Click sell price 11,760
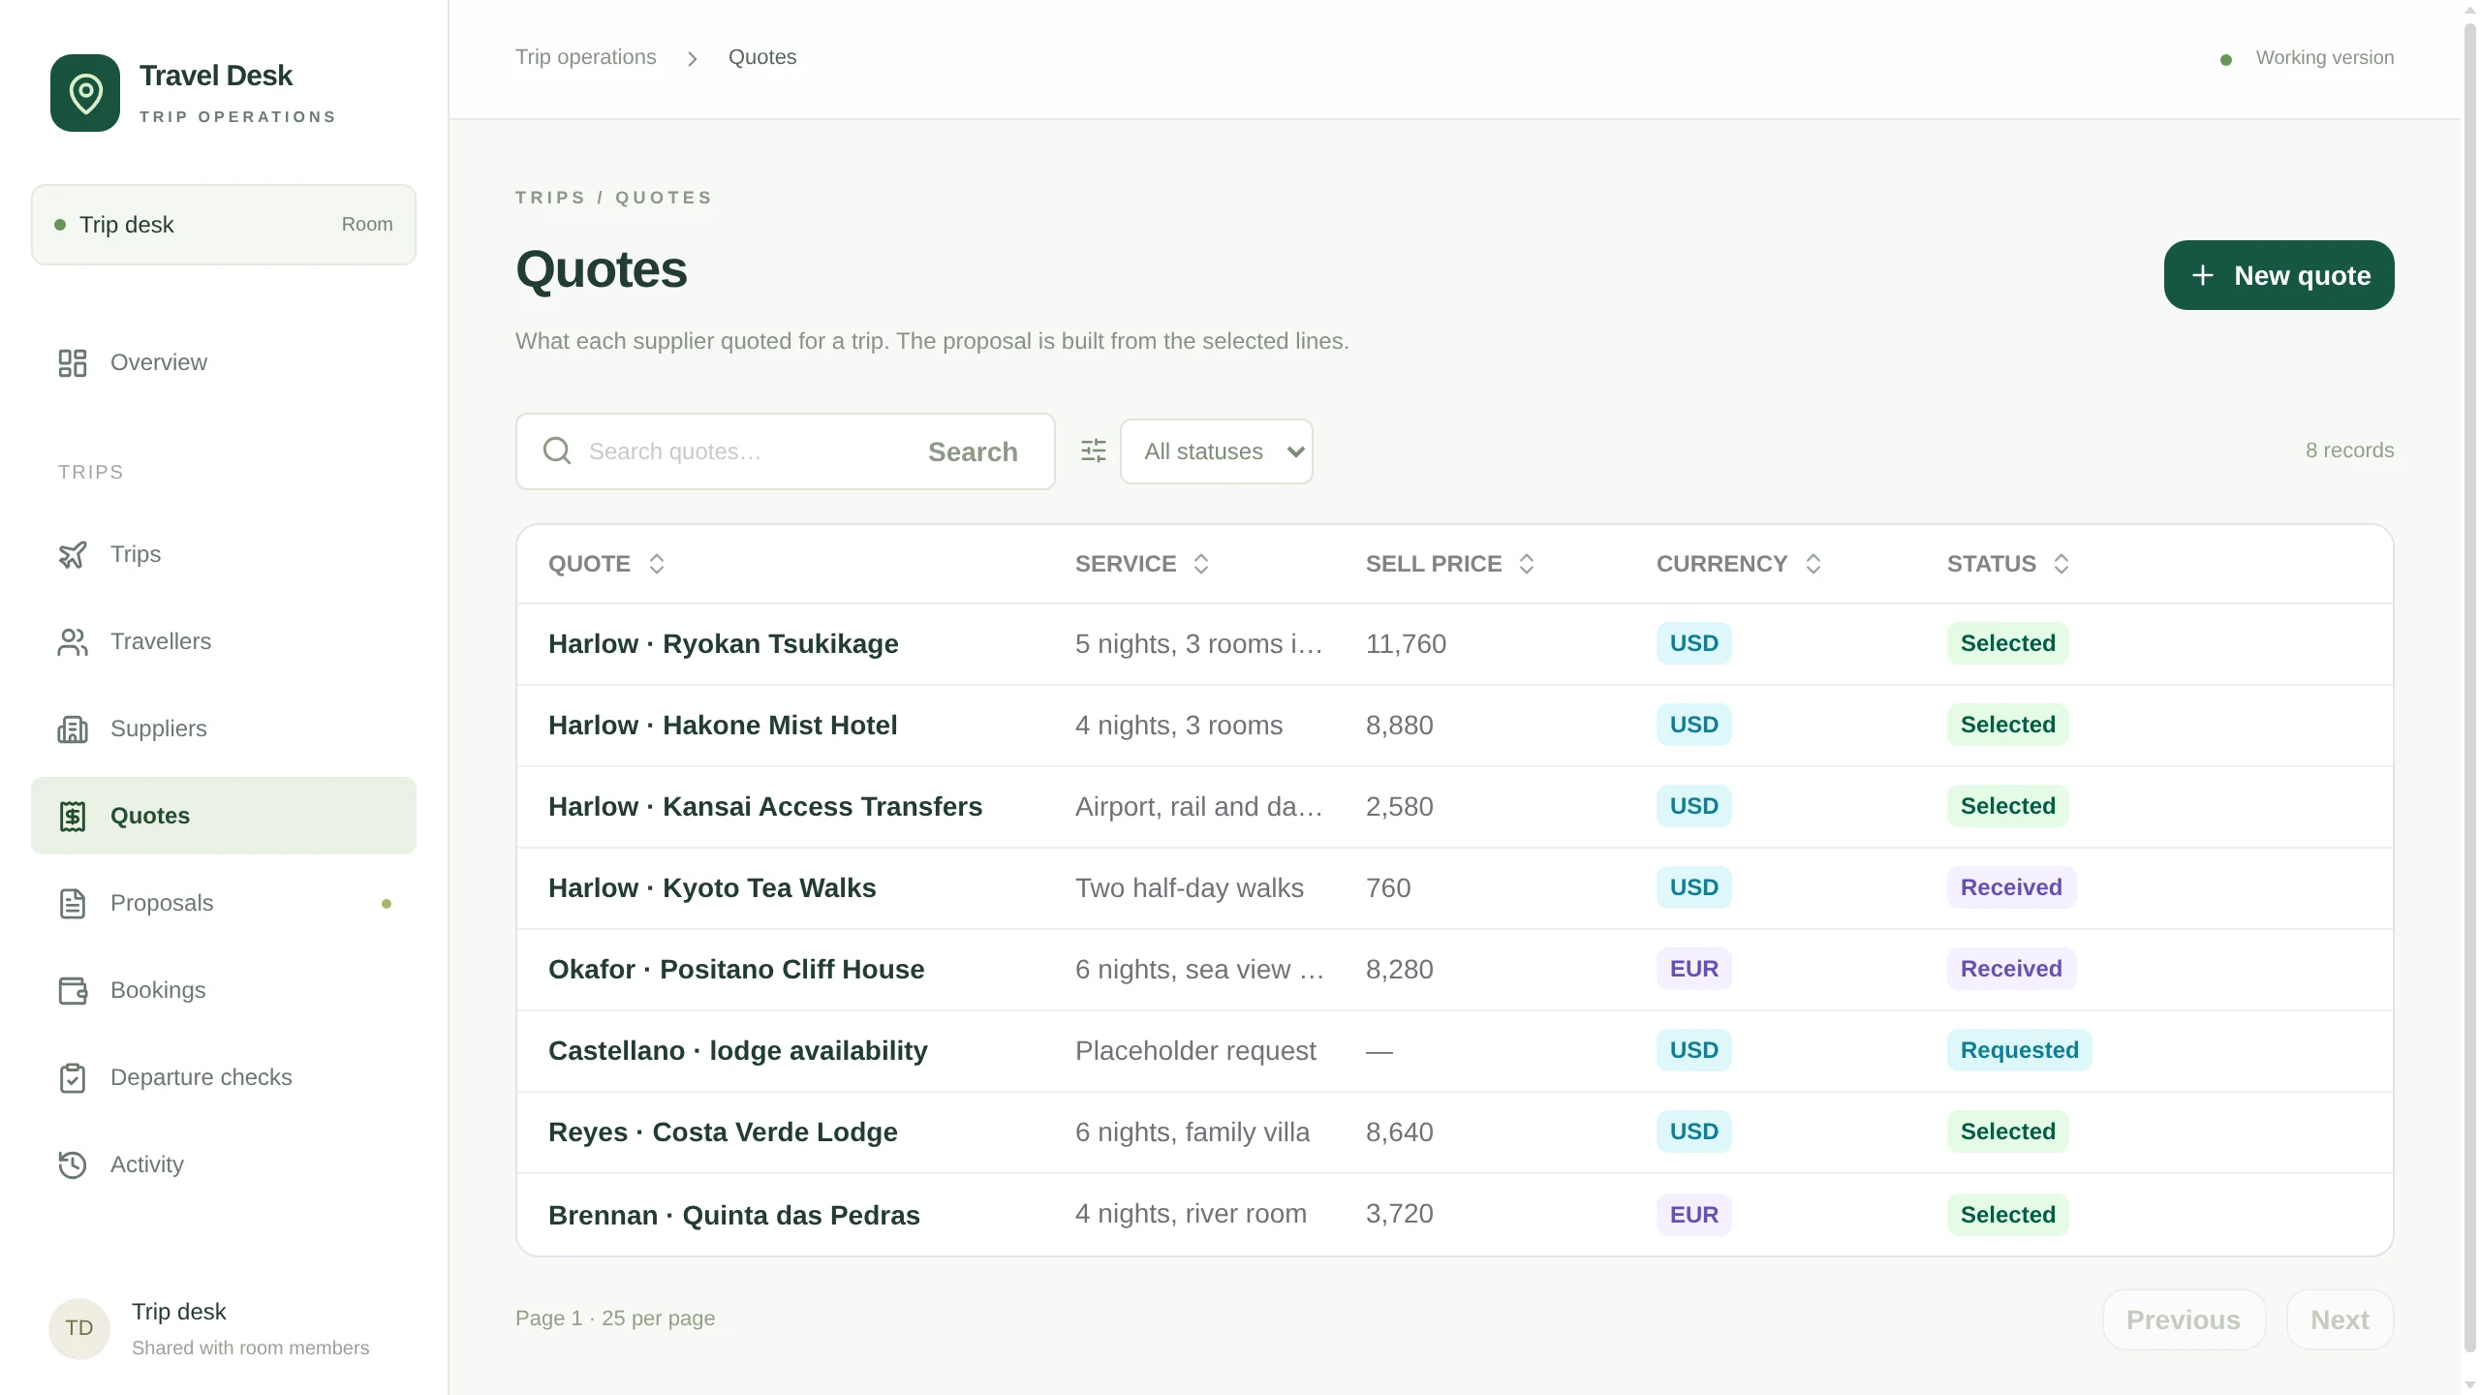Screen dimensions: 2480x1395 tap(1406, 644)
